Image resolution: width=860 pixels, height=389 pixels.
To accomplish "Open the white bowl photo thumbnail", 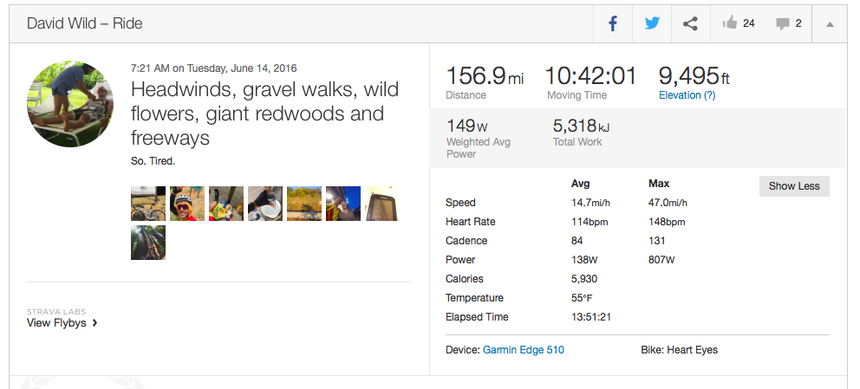I will (x=265, y=204).
